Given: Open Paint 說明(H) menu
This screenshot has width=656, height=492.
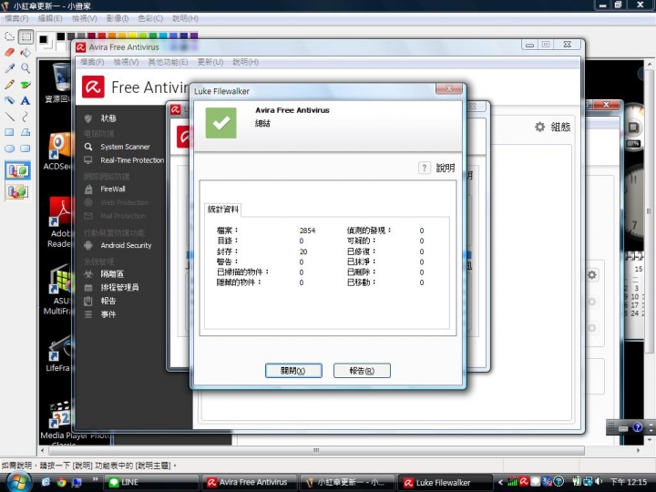Looking at the screenshot, I should (x=185, y=18).
